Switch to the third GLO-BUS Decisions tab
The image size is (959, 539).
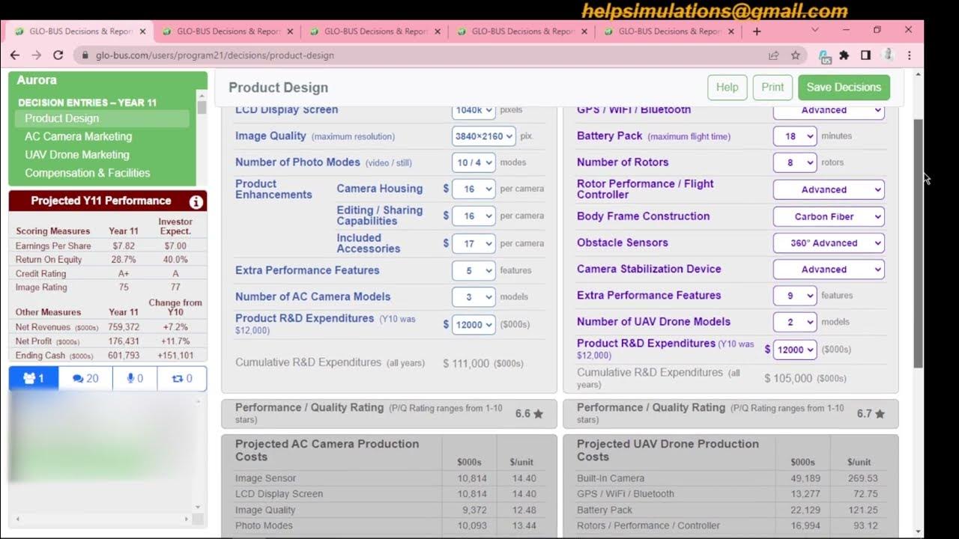point(375,31)
